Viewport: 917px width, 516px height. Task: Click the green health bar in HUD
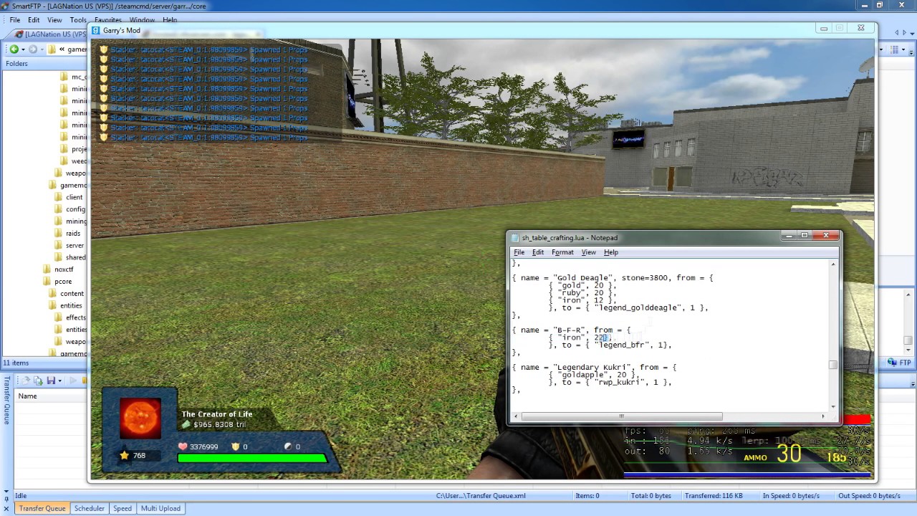252,458
